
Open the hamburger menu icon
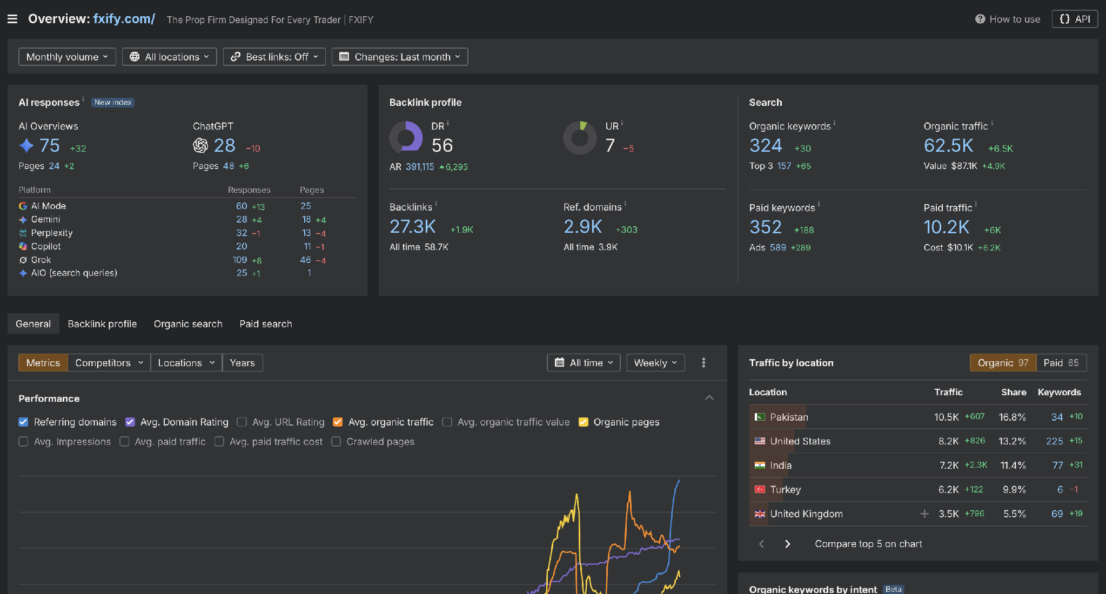[12, 19]
